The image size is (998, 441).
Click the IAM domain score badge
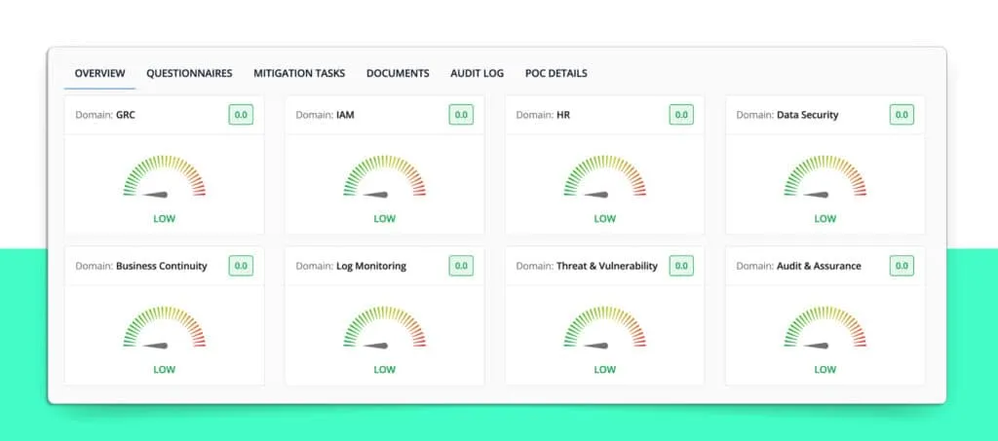click(x=461, y=115)
